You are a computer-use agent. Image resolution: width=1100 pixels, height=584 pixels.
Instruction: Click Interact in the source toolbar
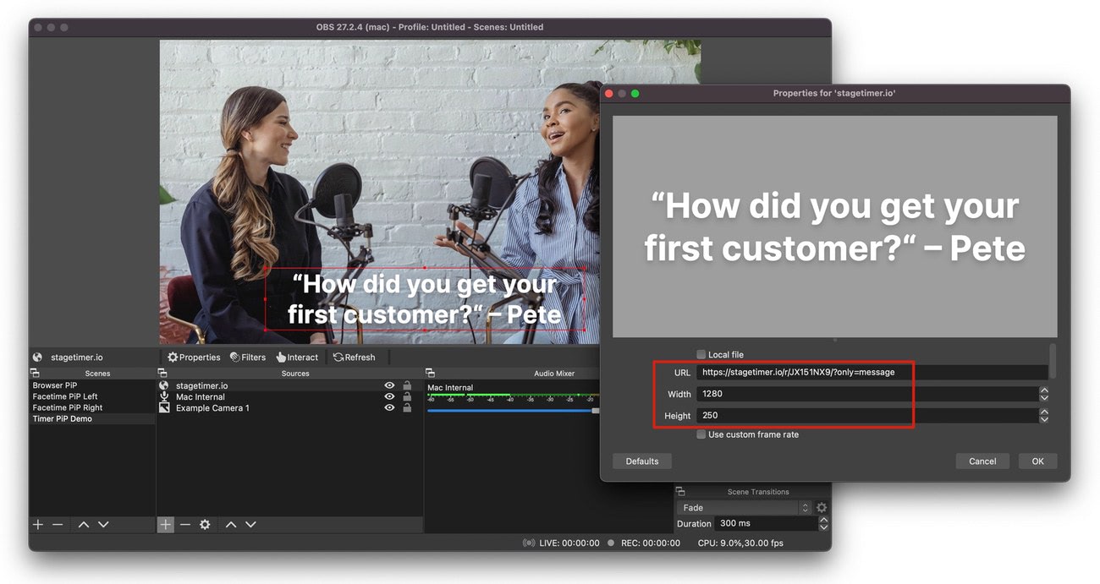tap(297, 357)
